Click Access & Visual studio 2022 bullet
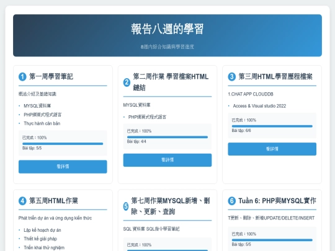This screenshot has width=335, height=251. pyautogui.click(x=259, y=106)
